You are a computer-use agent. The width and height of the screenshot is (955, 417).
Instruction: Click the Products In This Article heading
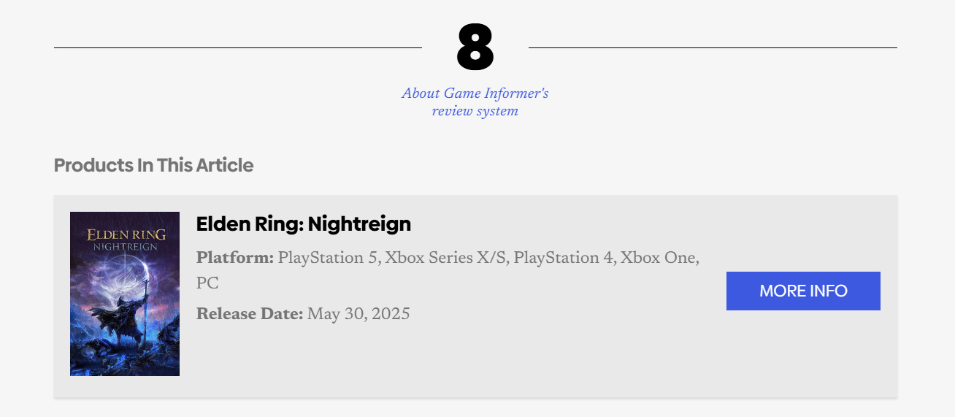pos(153,165)
